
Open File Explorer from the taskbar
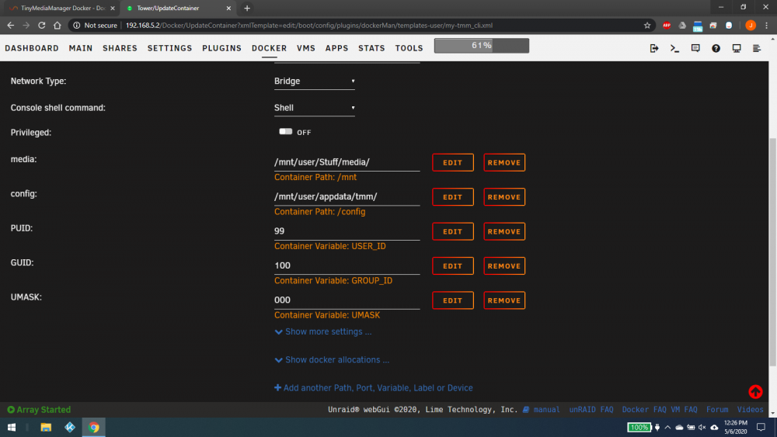(x=46, y=427)
